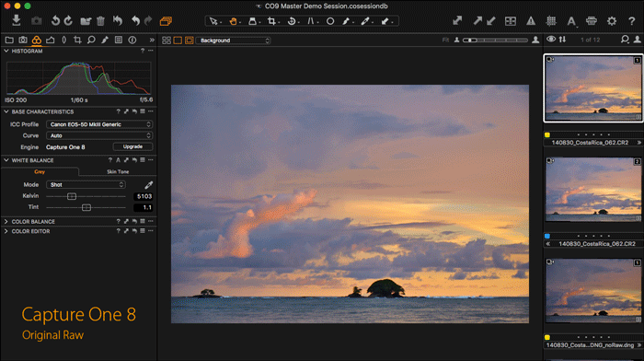644x361 pixels.
Task: Click the Kelvin slider handle
Action: 72,196
